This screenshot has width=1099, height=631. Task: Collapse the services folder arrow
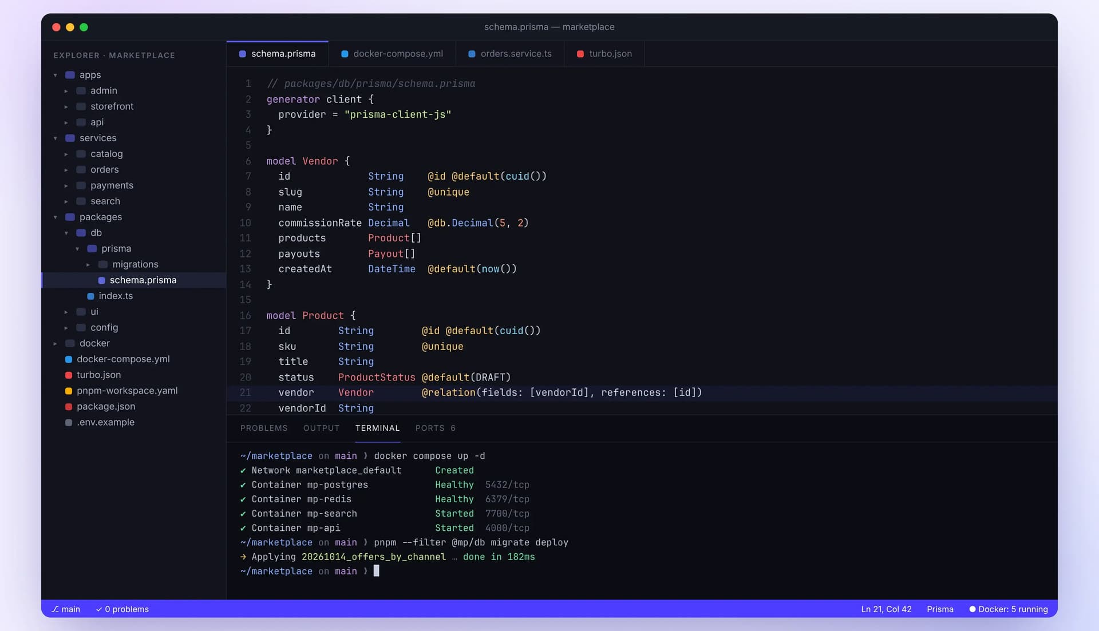[x=56, y=138]
